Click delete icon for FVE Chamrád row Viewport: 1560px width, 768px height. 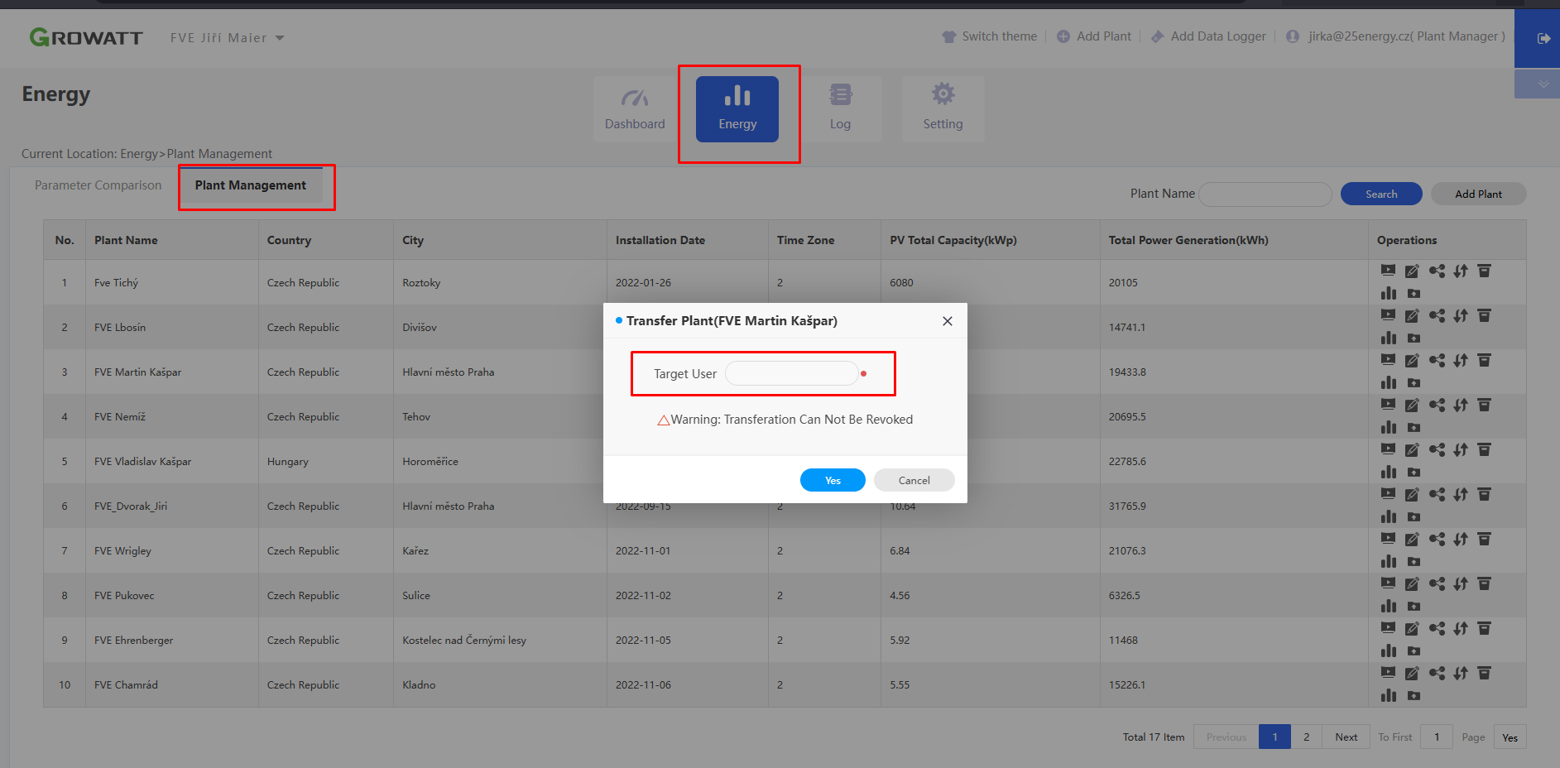[x=1485, y=674]
